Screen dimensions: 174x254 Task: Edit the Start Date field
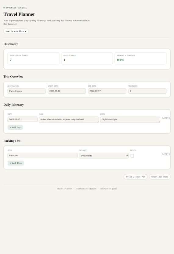click(67, 91)
